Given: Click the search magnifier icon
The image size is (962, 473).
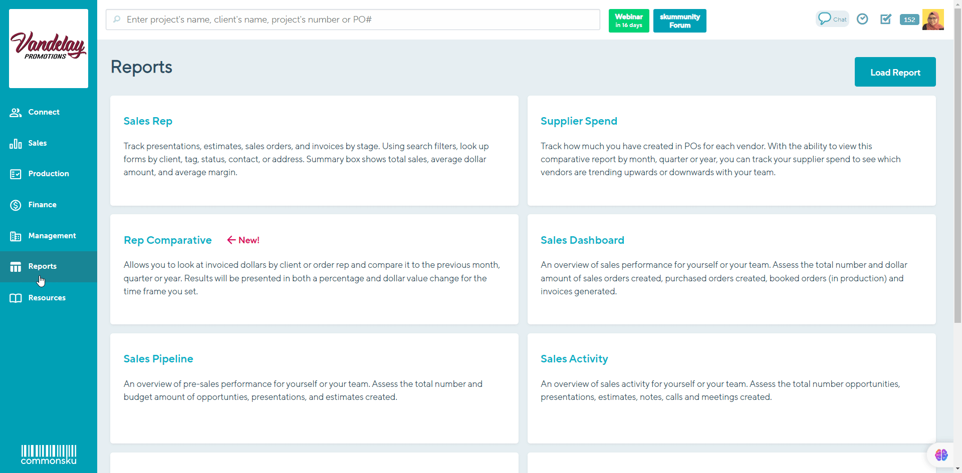Looking at the screenshot, I should pyautogui.click(x=117, y=20).
